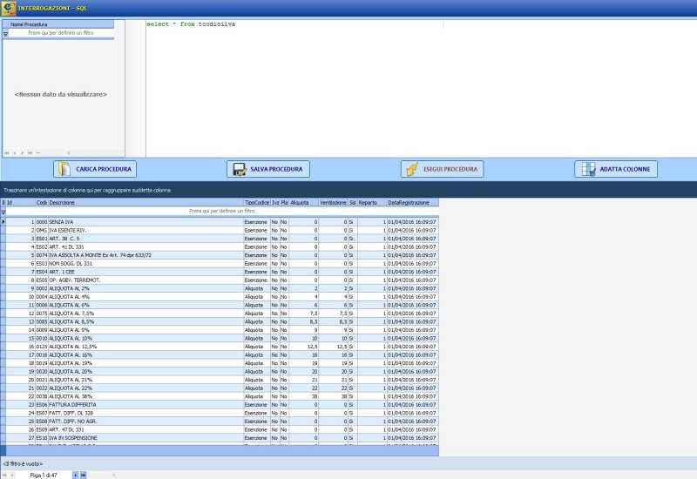
Task: Click the Nome Procedura column header
Action: pos(61,24)
